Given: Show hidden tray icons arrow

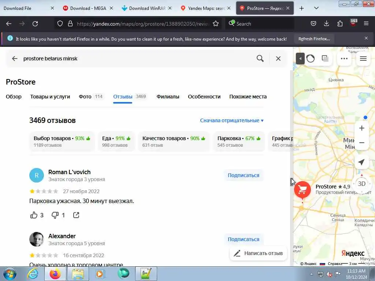Looking at the screenshot, I should point(311,274).
